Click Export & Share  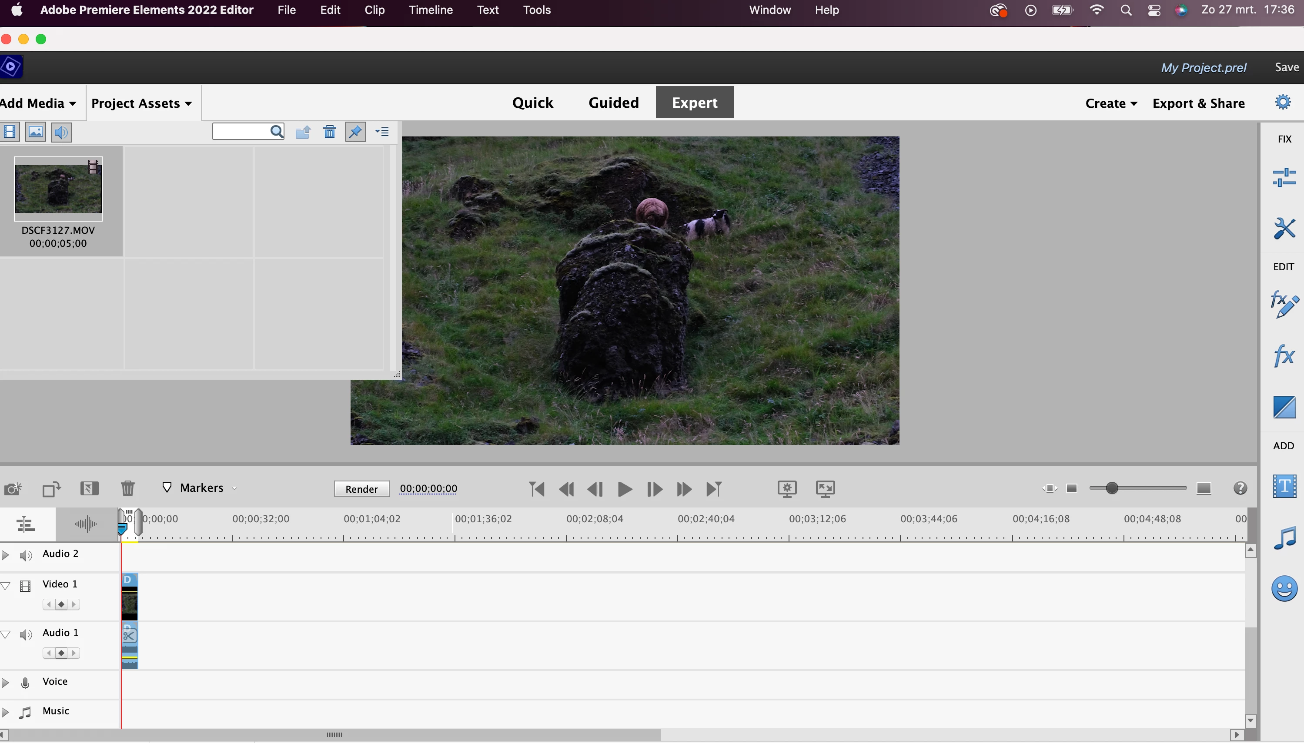click(1198, 103)
